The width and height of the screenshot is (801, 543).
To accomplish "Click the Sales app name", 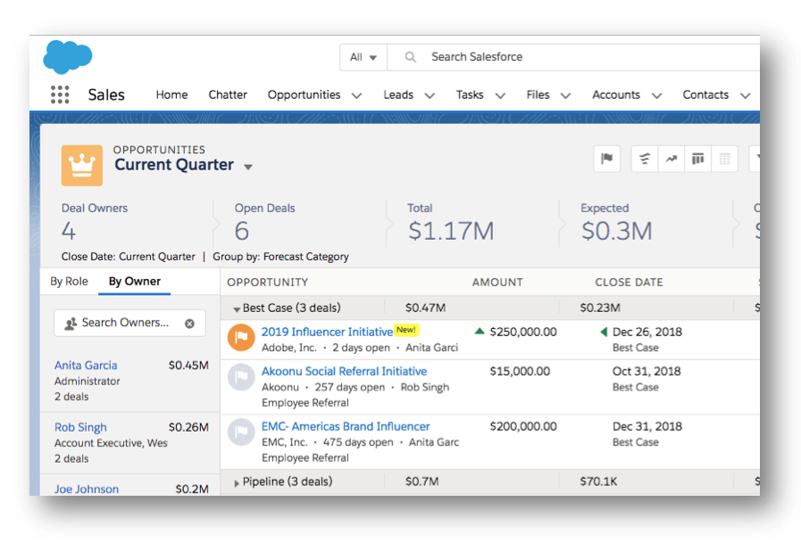I will click(106, 95).
